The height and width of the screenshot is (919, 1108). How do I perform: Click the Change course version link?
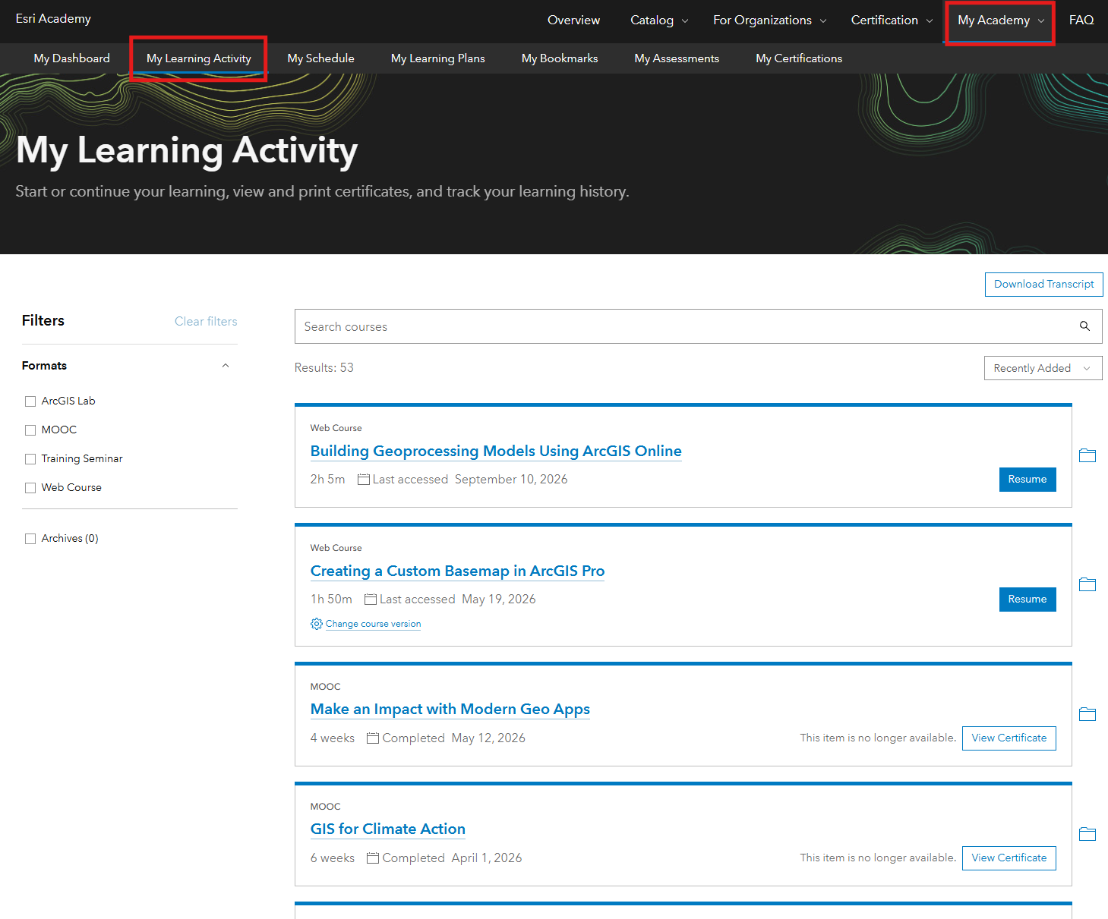tap(374, 624)
